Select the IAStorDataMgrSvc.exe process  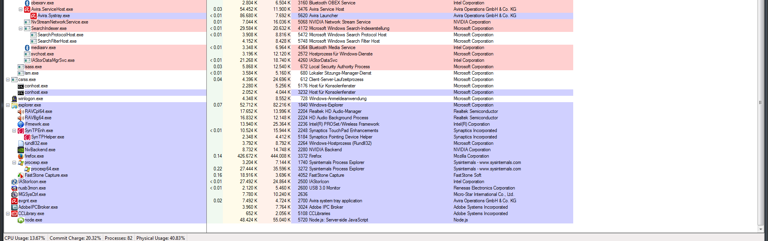pos(53,60)
